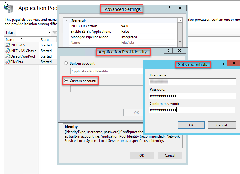Click the Custom account text field
Image resolution: width=240 pixels, height=174 pixels.
106,89
